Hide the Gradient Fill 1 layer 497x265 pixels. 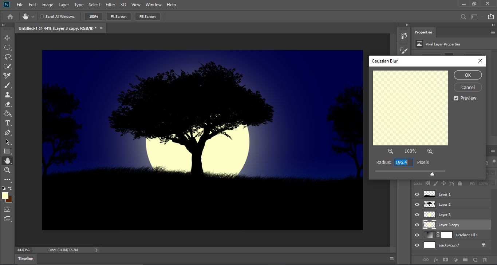point(417,235)
